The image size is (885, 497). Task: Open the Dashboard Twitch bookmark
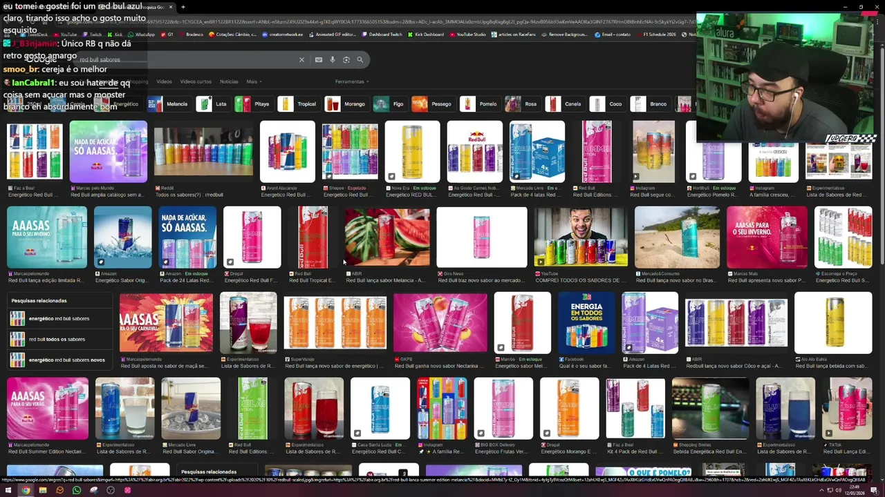click(382, 35)
